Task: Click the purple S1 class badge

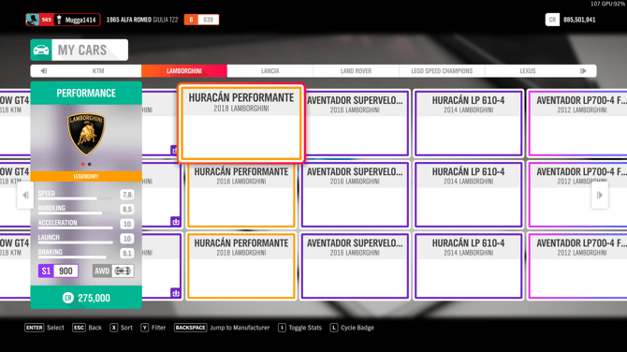Action: click(x=46, y=271)
